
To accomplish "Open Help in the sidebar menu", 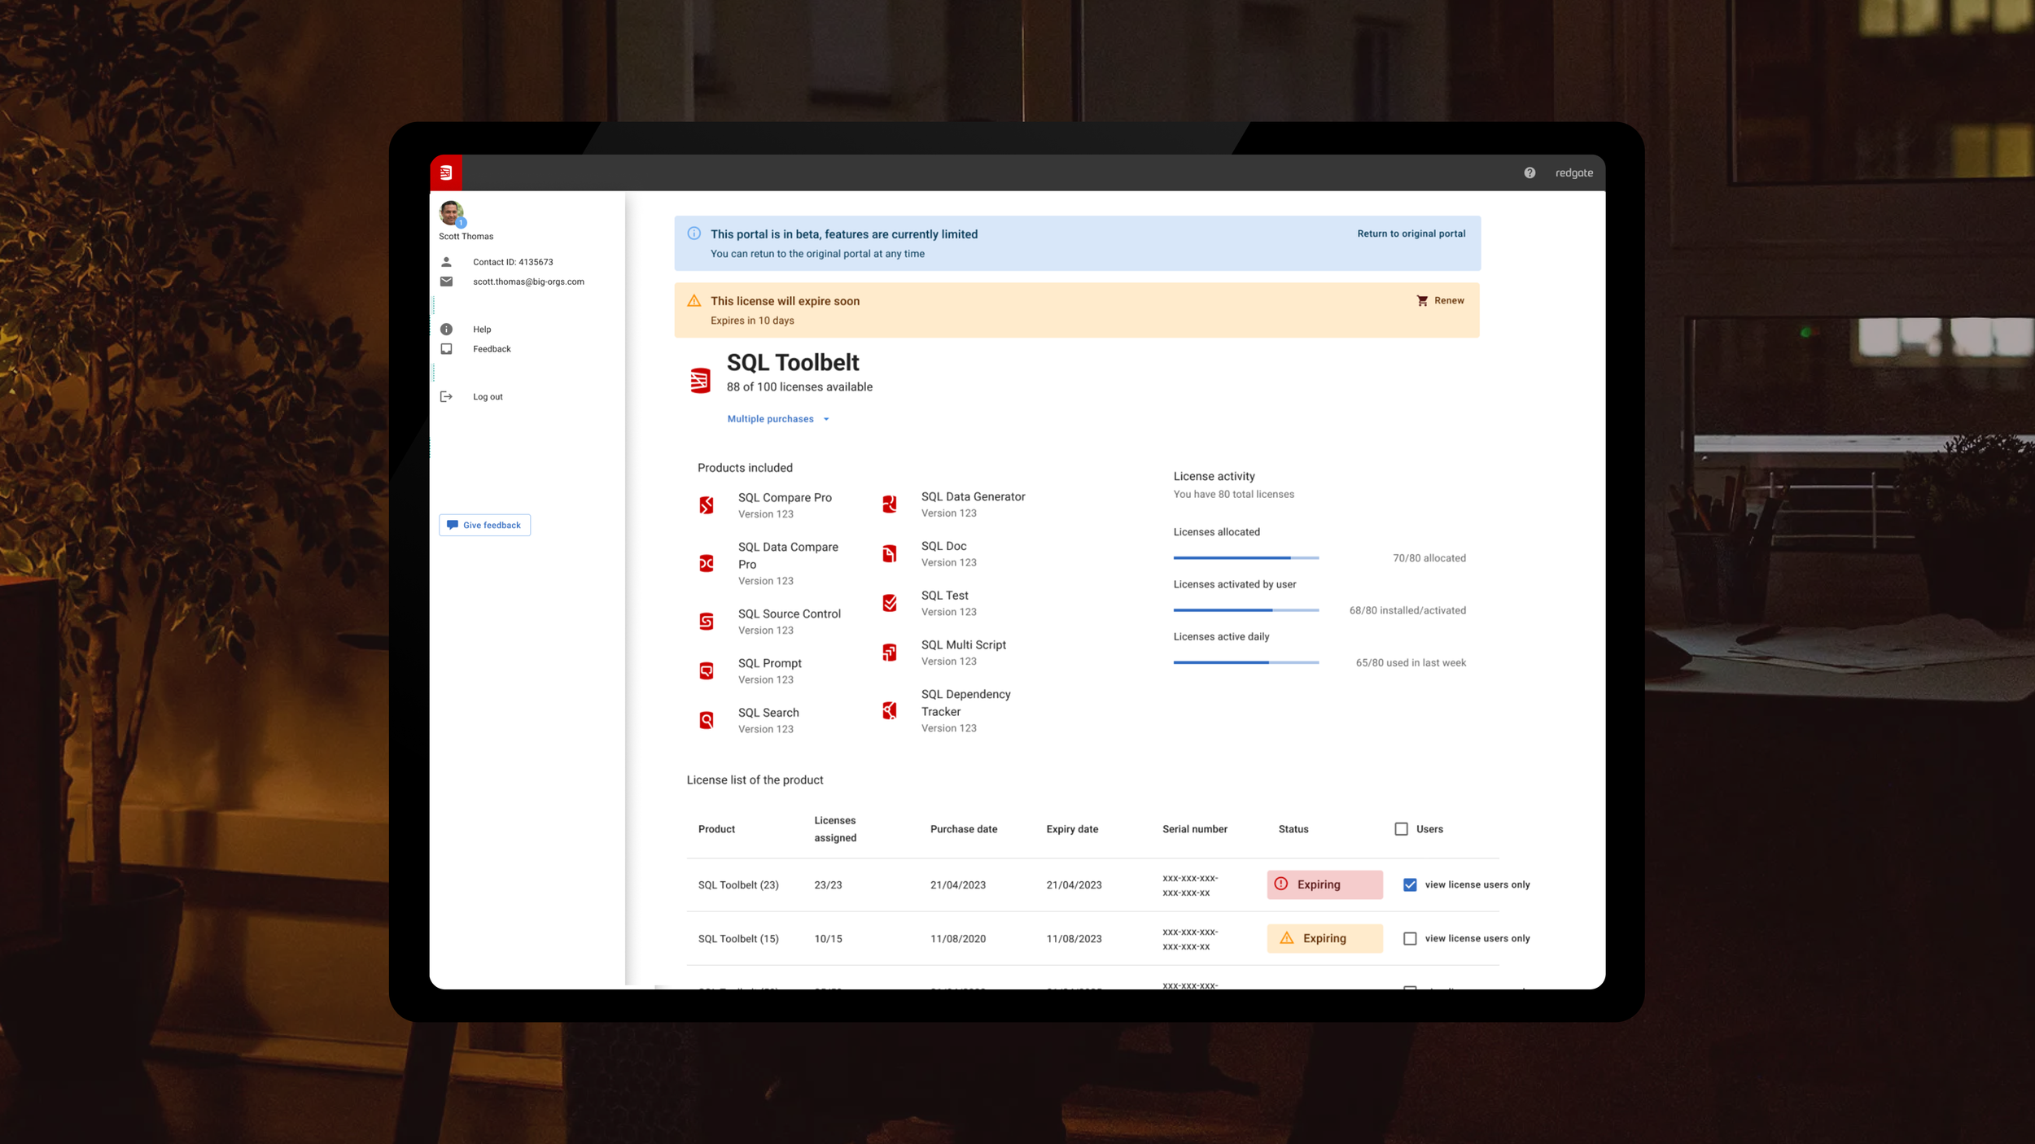I will point(482,330).
